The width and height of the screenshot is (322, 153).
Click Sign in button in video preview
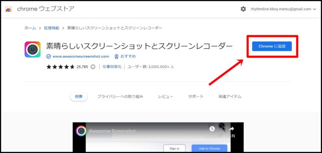(x=174, y=148)
